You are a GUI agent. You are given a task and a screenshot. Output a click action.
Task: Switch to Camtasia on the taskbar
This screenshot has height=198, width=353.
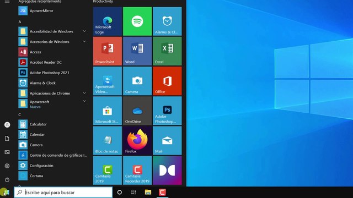162,193
